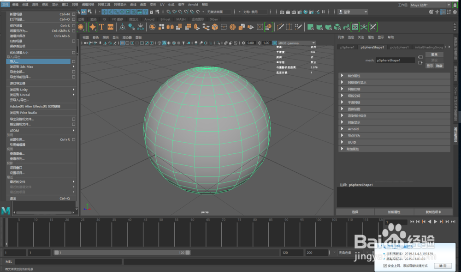Image resolution: width=461 pixels, height=272 pixels.
Task: Open 发送到 Unity submenu
Action: [x=41, y=90]
